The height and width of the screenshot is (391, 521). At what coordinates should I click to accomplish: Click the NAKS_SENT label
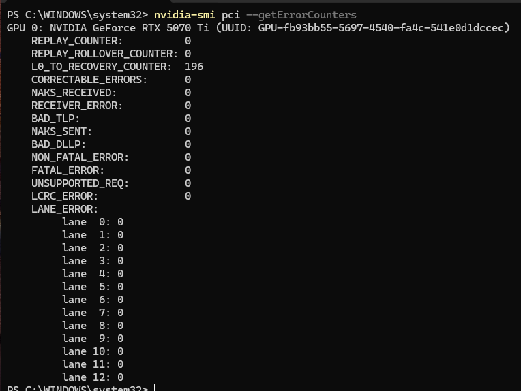tap(61, 131)
